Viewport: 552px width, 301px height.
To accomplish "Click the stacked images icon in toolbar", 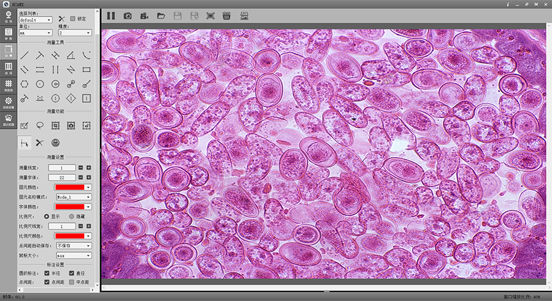I will (244, 16).
